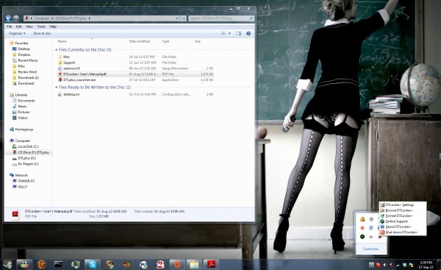The height and width of the screenshot is (270, 441).
Task: Click the help question mark icon
Action: (248, 34)
